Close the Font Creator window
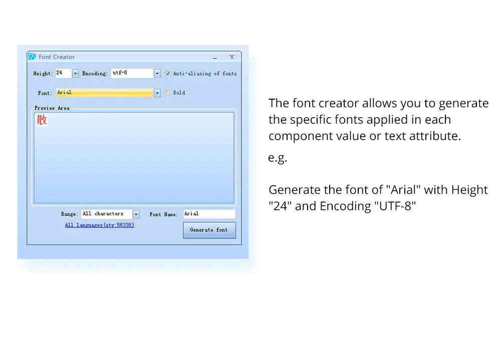 [232, 57]
